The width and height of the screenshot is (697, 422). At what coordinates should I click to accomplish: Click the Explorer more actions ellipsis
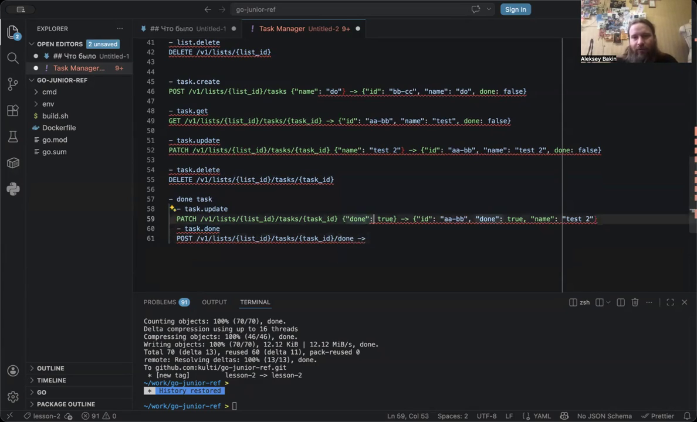point(120,29)
